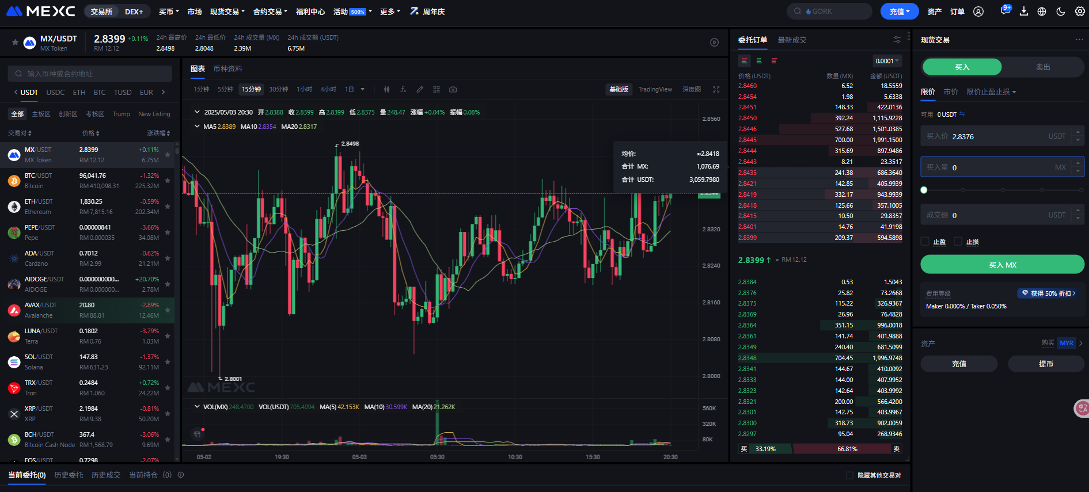Click the transfer arrows beside 0 USDT
The height and width of the screenshot is (492, 1089).
962,114
